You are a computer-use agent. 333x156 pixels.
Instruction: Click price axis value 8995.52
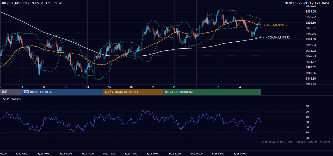pos(311,67)
